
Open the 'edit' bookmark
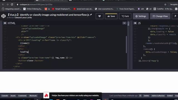(x=141, y=9)
